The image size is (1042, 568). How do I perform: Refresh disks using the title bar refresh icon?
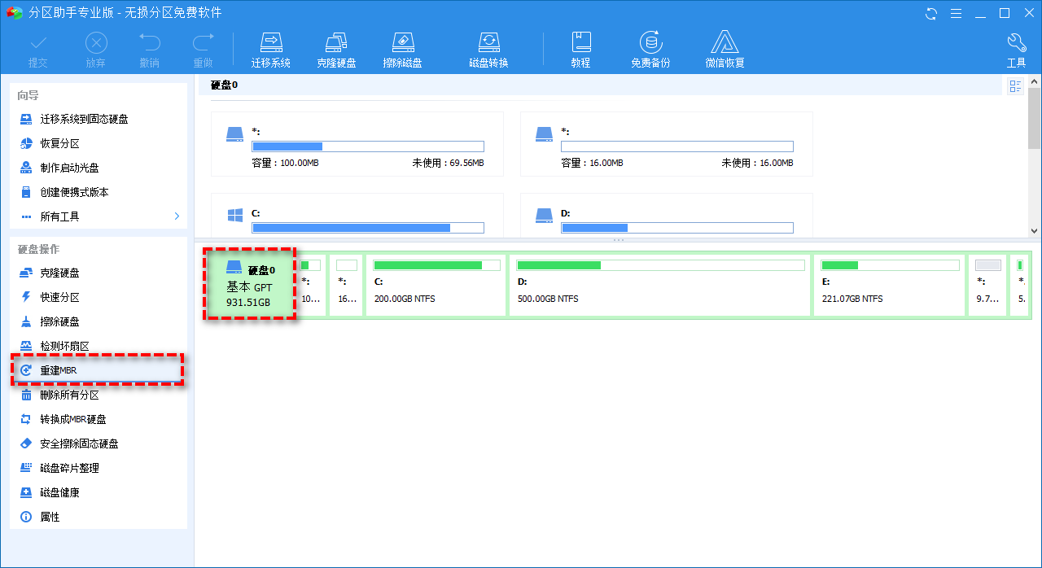tap(930, 12)
